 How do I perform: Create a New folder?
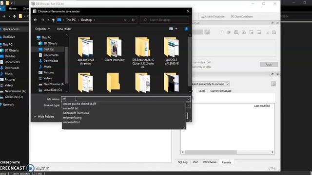64,29
